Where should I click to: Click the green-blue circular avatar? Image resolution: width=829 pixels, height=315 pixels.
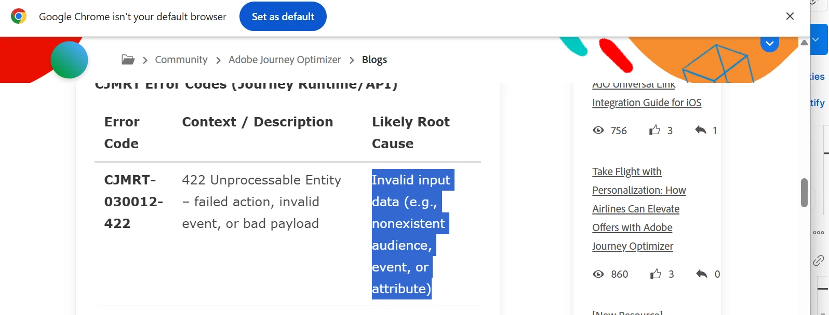tap(69, 60)
